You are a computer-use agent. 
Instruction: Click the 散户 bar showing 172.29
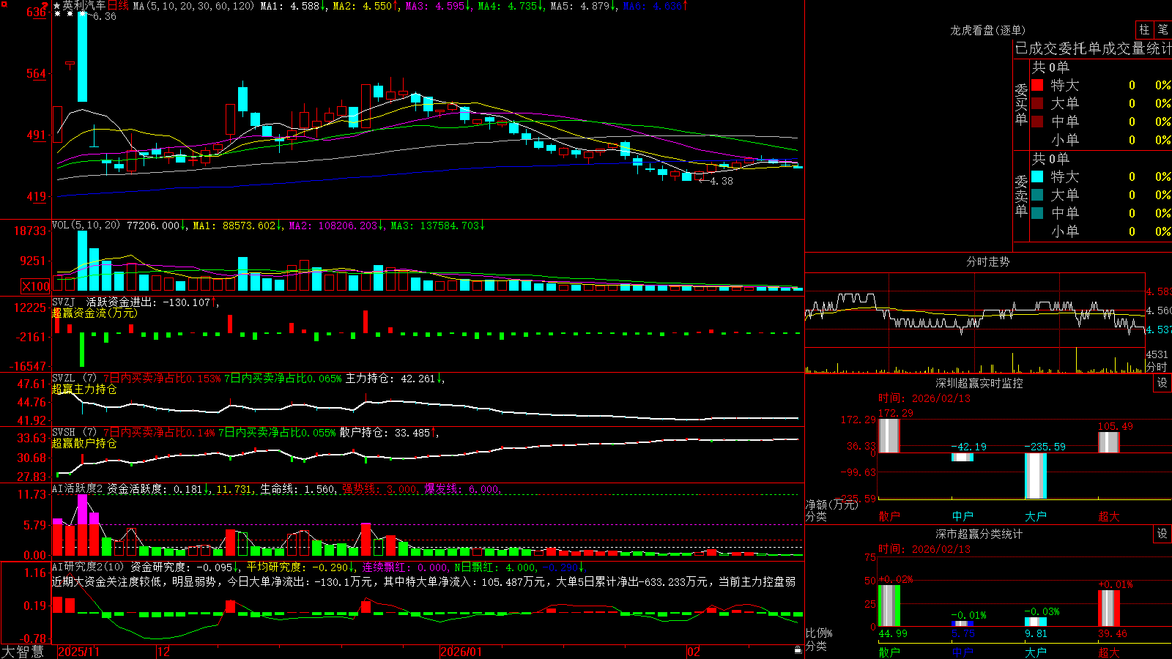(889, 436)
